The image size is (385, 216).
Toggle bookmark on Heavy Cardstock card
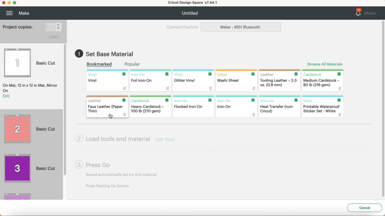(167, 100)
